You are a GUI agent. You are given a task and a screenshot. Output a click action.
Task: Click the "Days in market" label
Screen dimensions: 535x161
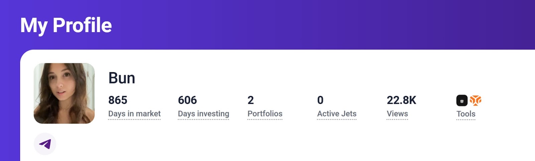point(134,114)
